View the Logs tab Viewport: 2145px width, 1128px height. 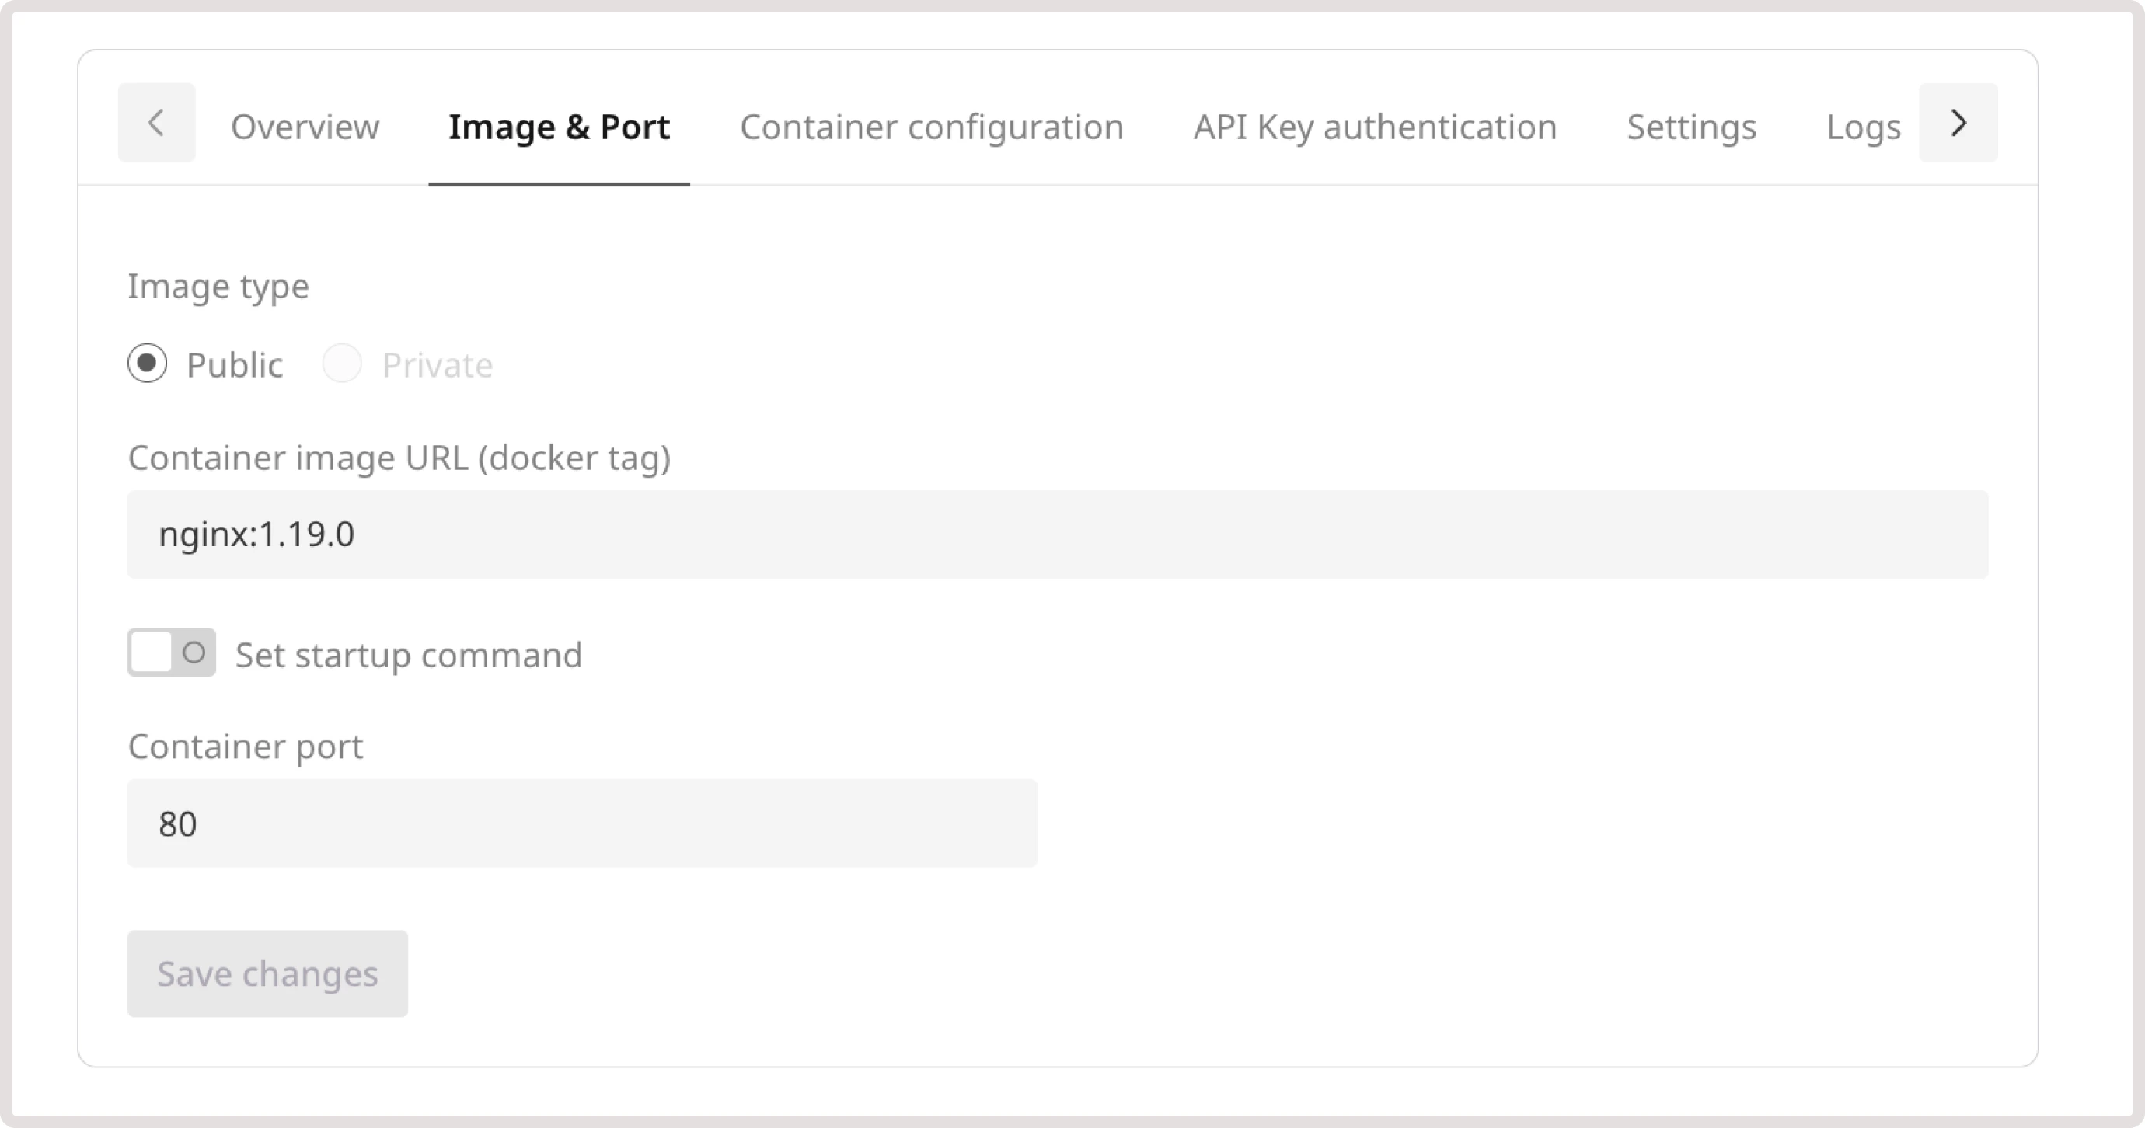pos(1864,127)
